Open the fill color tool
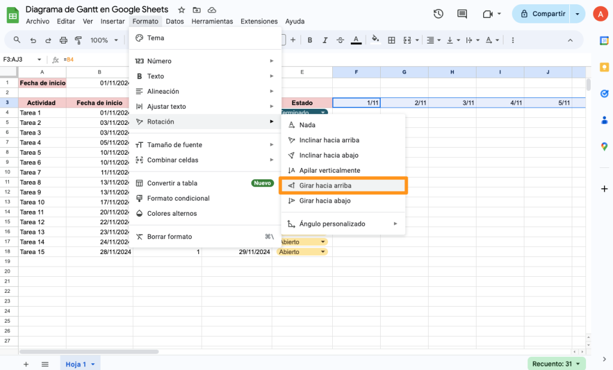613x370 pixels. click(375, 39)
